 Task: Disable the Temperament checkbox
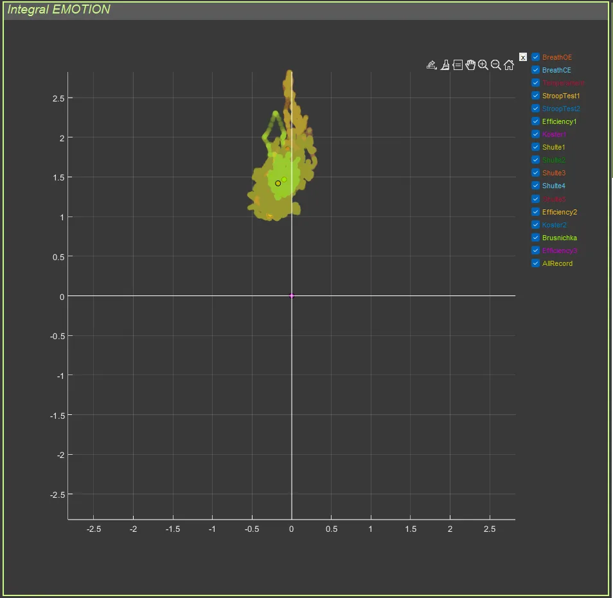click(x=536, y=83)
